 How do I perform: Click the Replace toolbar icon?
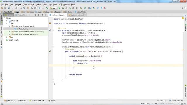(35, 8)
